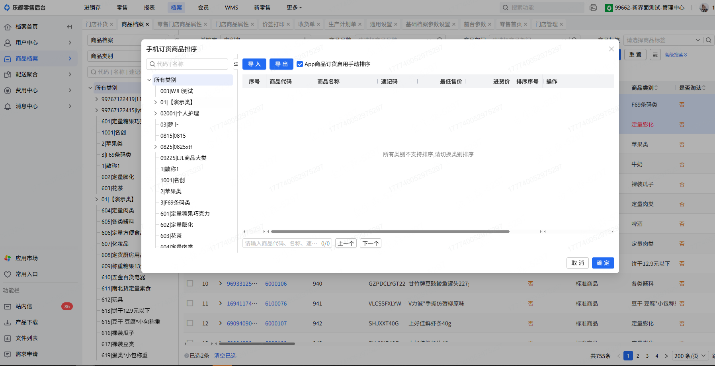
Task: Open the 进销存 menu
Action: [x=92, y=8]
